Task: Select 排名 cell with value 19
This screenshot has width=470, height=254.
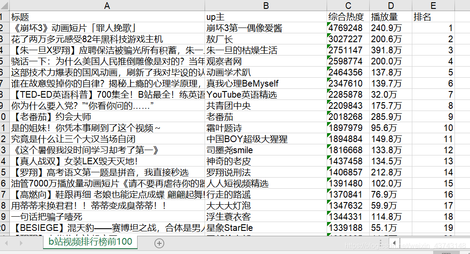Action: tap(434, 228)
